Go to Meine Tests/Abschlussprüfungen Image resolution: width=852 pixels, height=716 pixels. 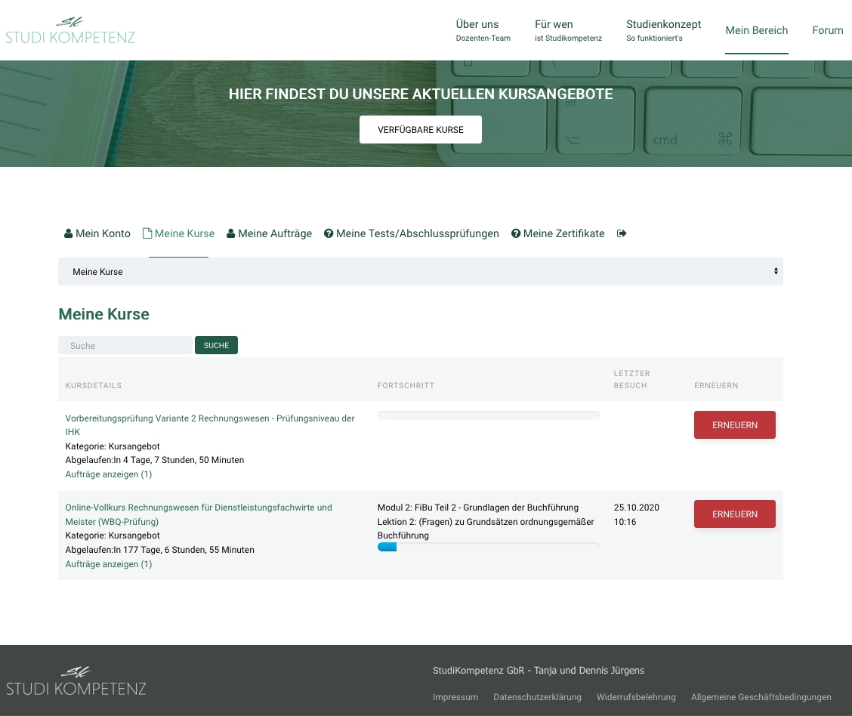click(412, 233)
